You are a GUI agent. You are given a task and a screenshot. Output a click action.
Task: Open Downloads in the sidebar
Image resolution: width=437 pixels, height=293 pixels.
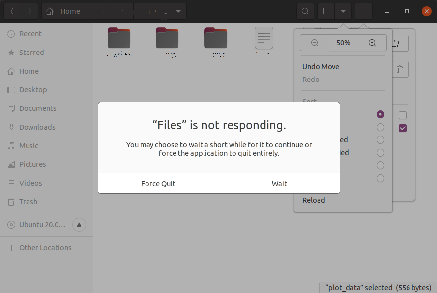tap(37, 127)
